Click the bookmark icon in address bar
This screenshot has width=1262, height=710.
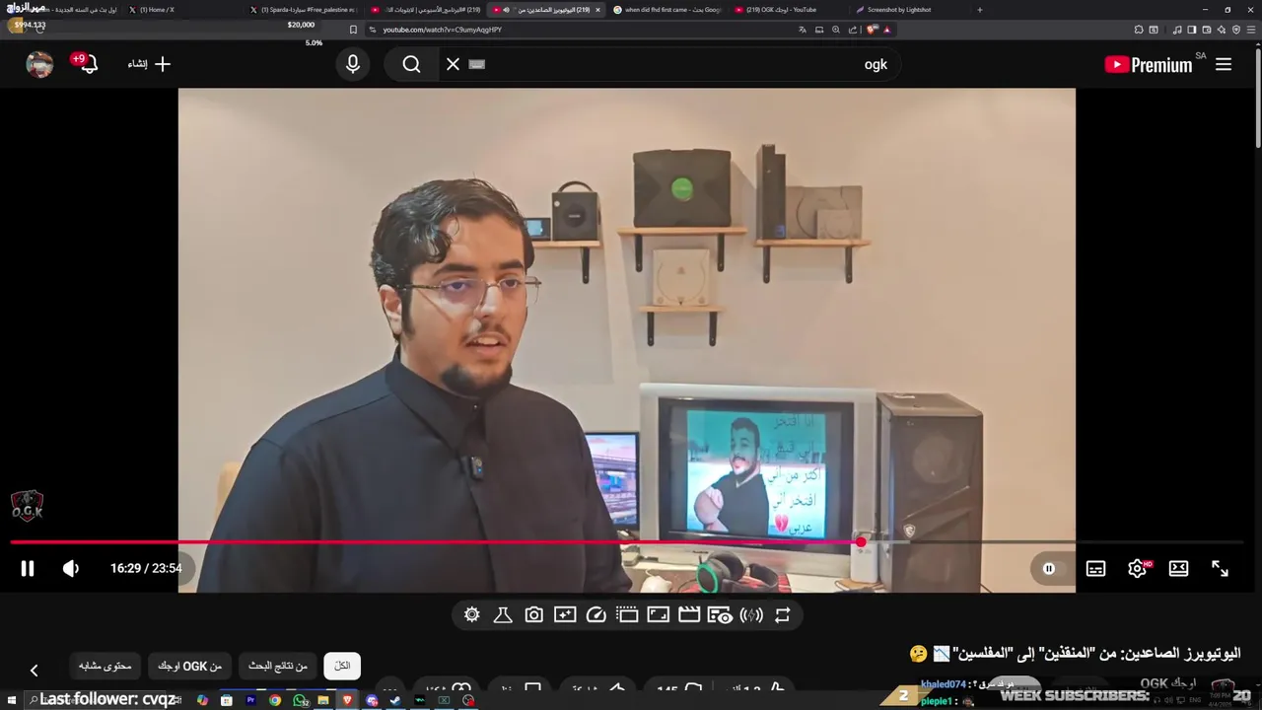click(x=353, y=30)
